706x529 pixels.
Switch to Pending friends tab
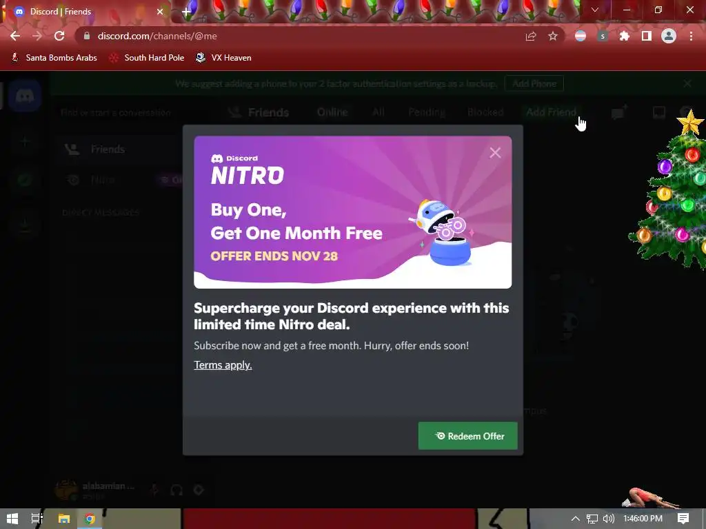tap(426, 112)
